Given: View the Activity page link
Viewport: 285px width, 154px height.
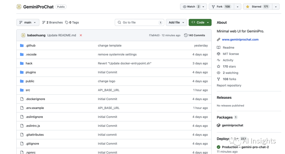Looking at the screenshot, I should [x=228, y=60].
